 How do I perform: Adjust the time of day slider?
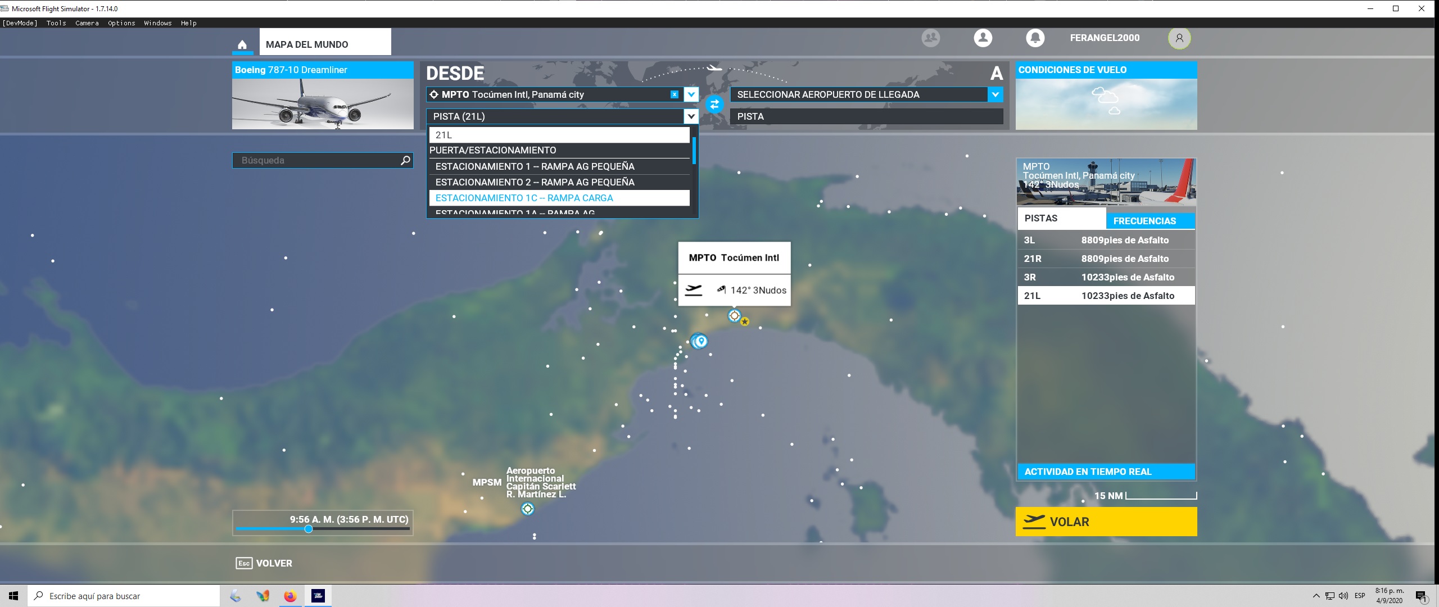coord(309,529)
